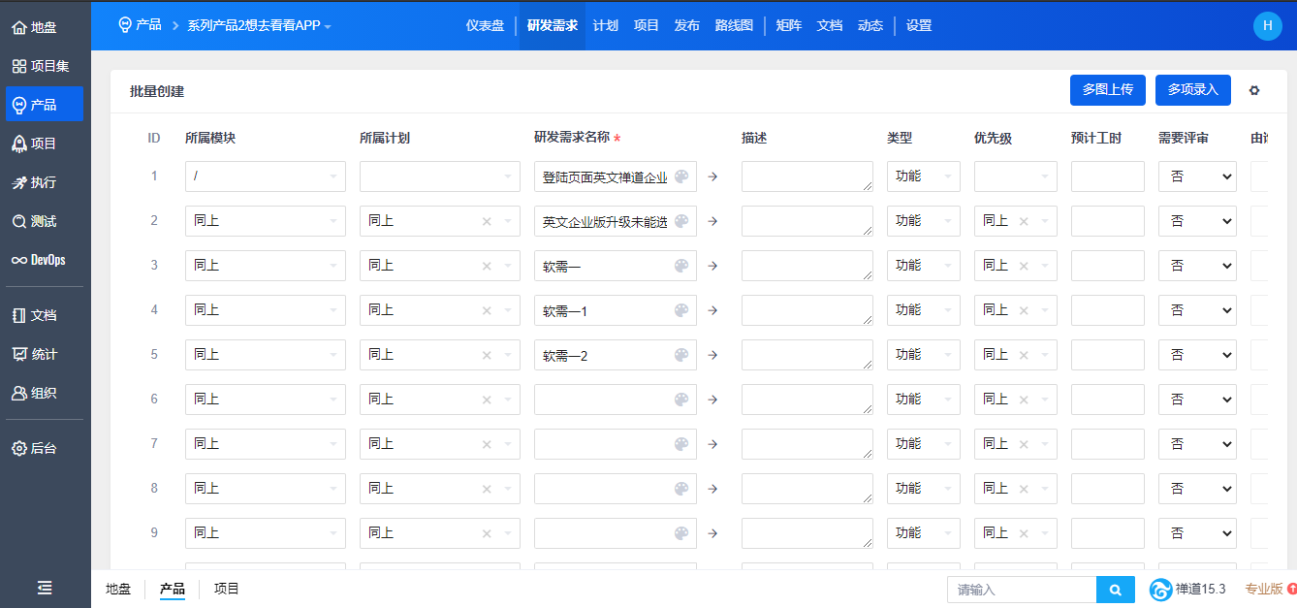Image resolution: width=1297 pixels, height=608 pixels.
Task: Open color picker for row 3 软需一
Action: 681,266
